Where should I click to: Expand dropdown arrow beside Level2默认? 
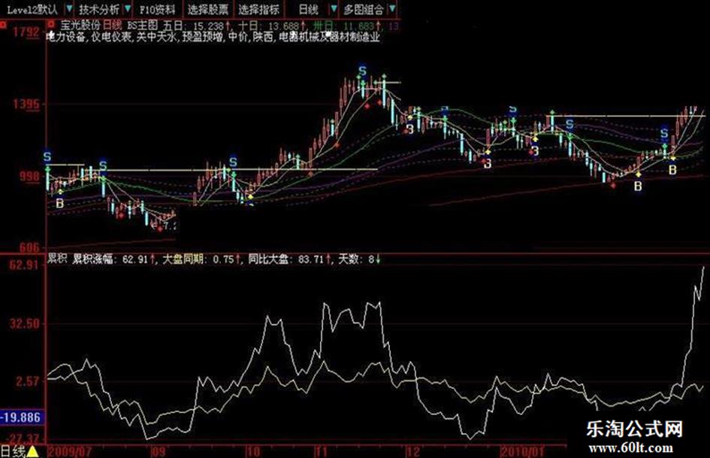(68, 8)
